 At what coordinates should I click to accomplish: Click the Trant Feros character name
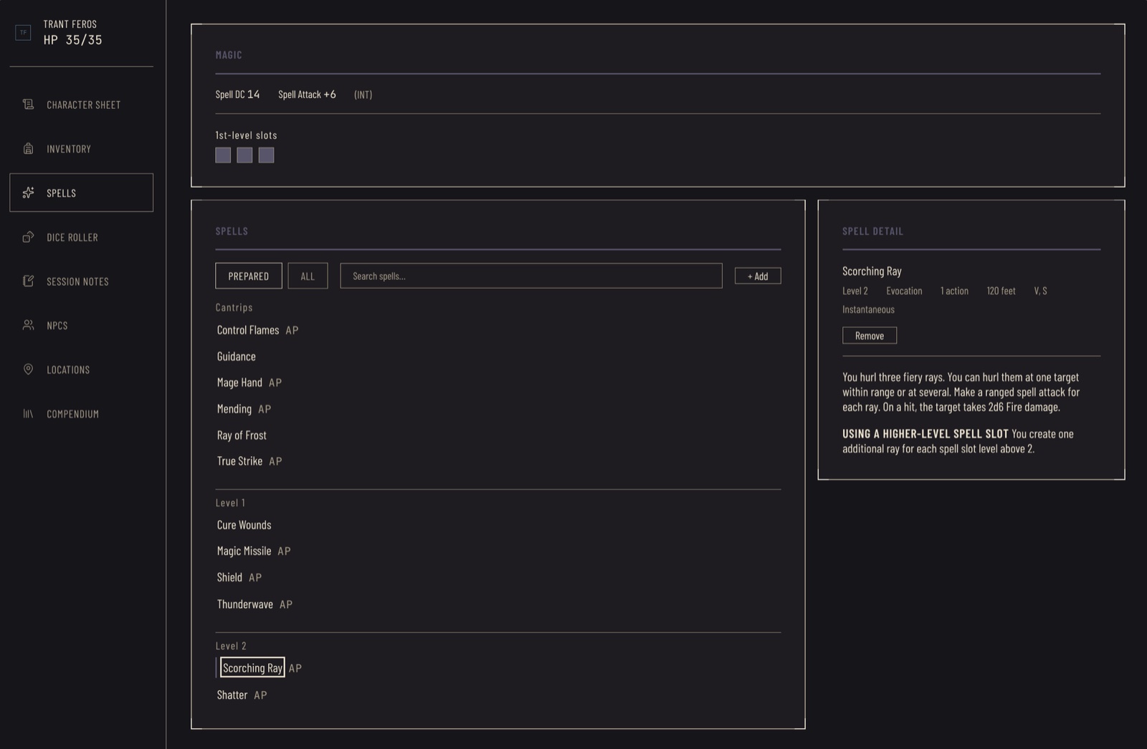(70, 24)
